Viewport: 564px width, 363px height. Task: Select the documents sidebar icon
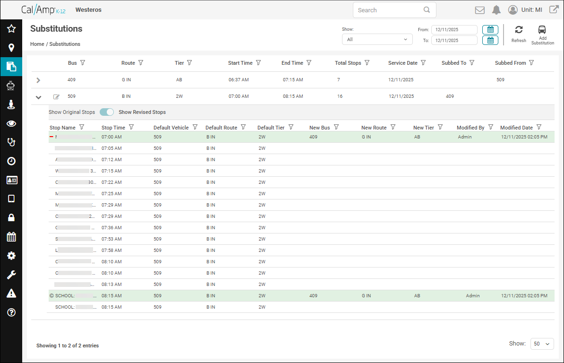tap(11, 67)
